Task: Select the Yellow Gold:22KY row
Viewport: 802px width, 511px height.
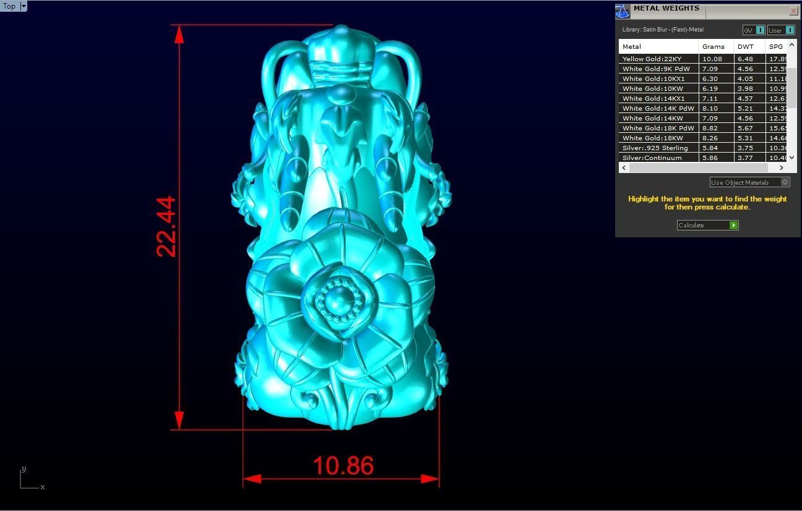Action: coord(703,59)
